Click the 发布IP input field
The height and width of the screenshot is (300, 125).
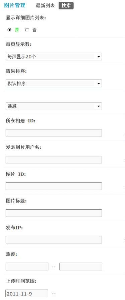pyautogui.click(x=54, y=240)
